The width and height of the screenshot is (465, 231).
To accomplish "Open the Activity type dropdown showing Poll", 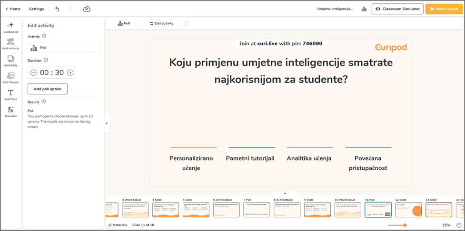I will coord(63,48).
